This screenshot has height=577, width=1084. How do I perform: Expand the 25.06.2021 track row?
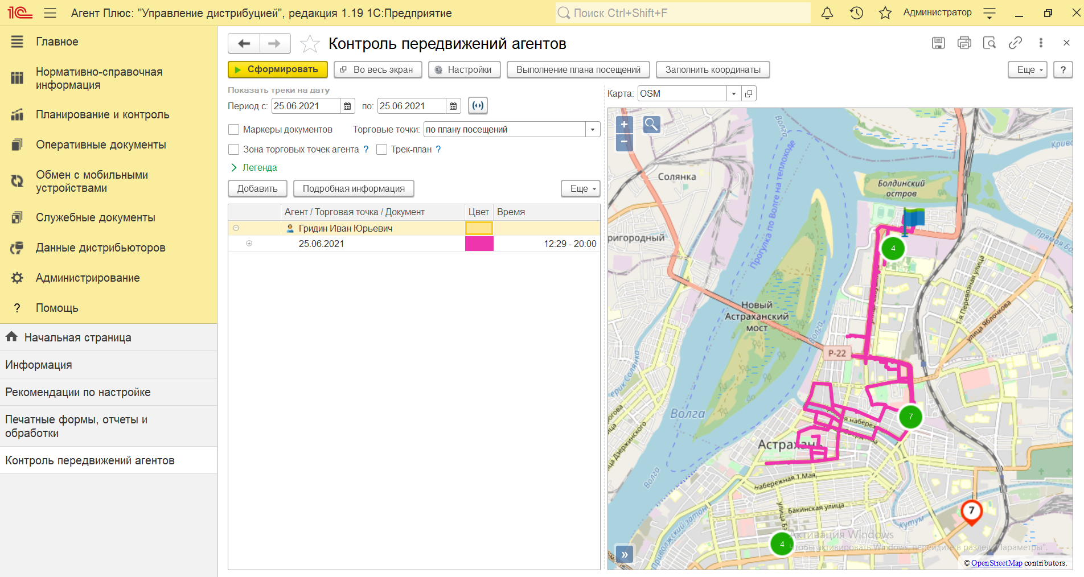coord(249,244)
